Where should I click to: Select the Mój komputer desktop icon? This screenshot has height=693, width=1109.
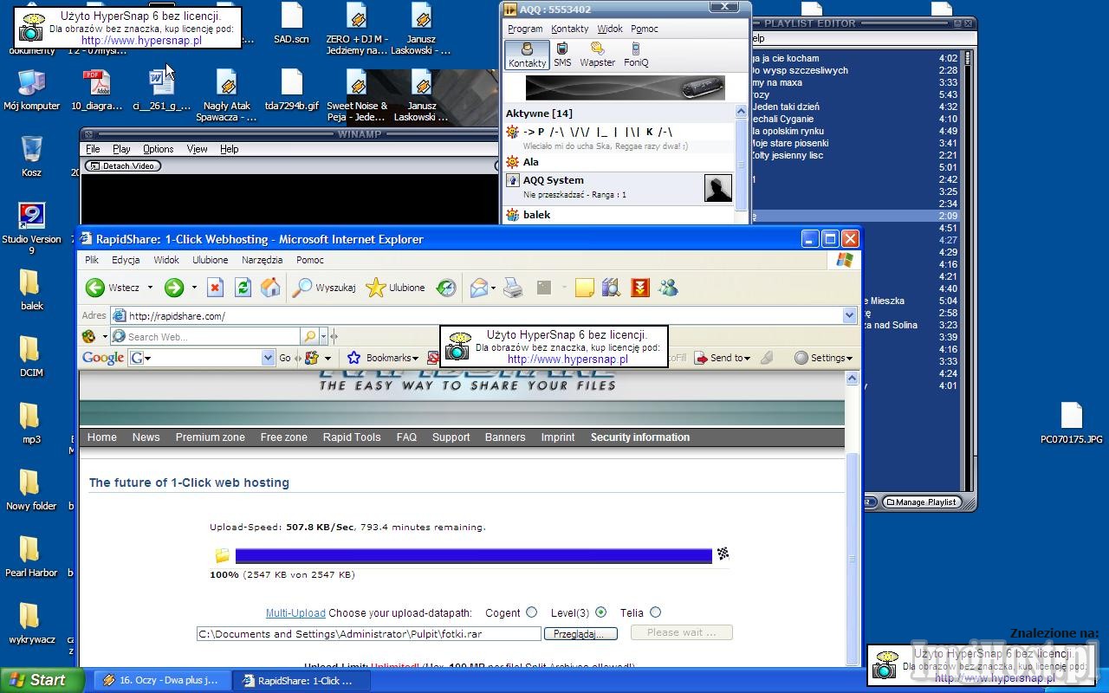(x=31, y=90)
